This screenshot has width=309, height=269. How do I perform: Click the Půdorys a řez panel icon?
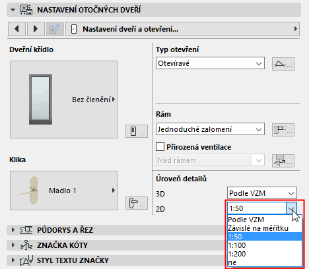click(26, 230)
